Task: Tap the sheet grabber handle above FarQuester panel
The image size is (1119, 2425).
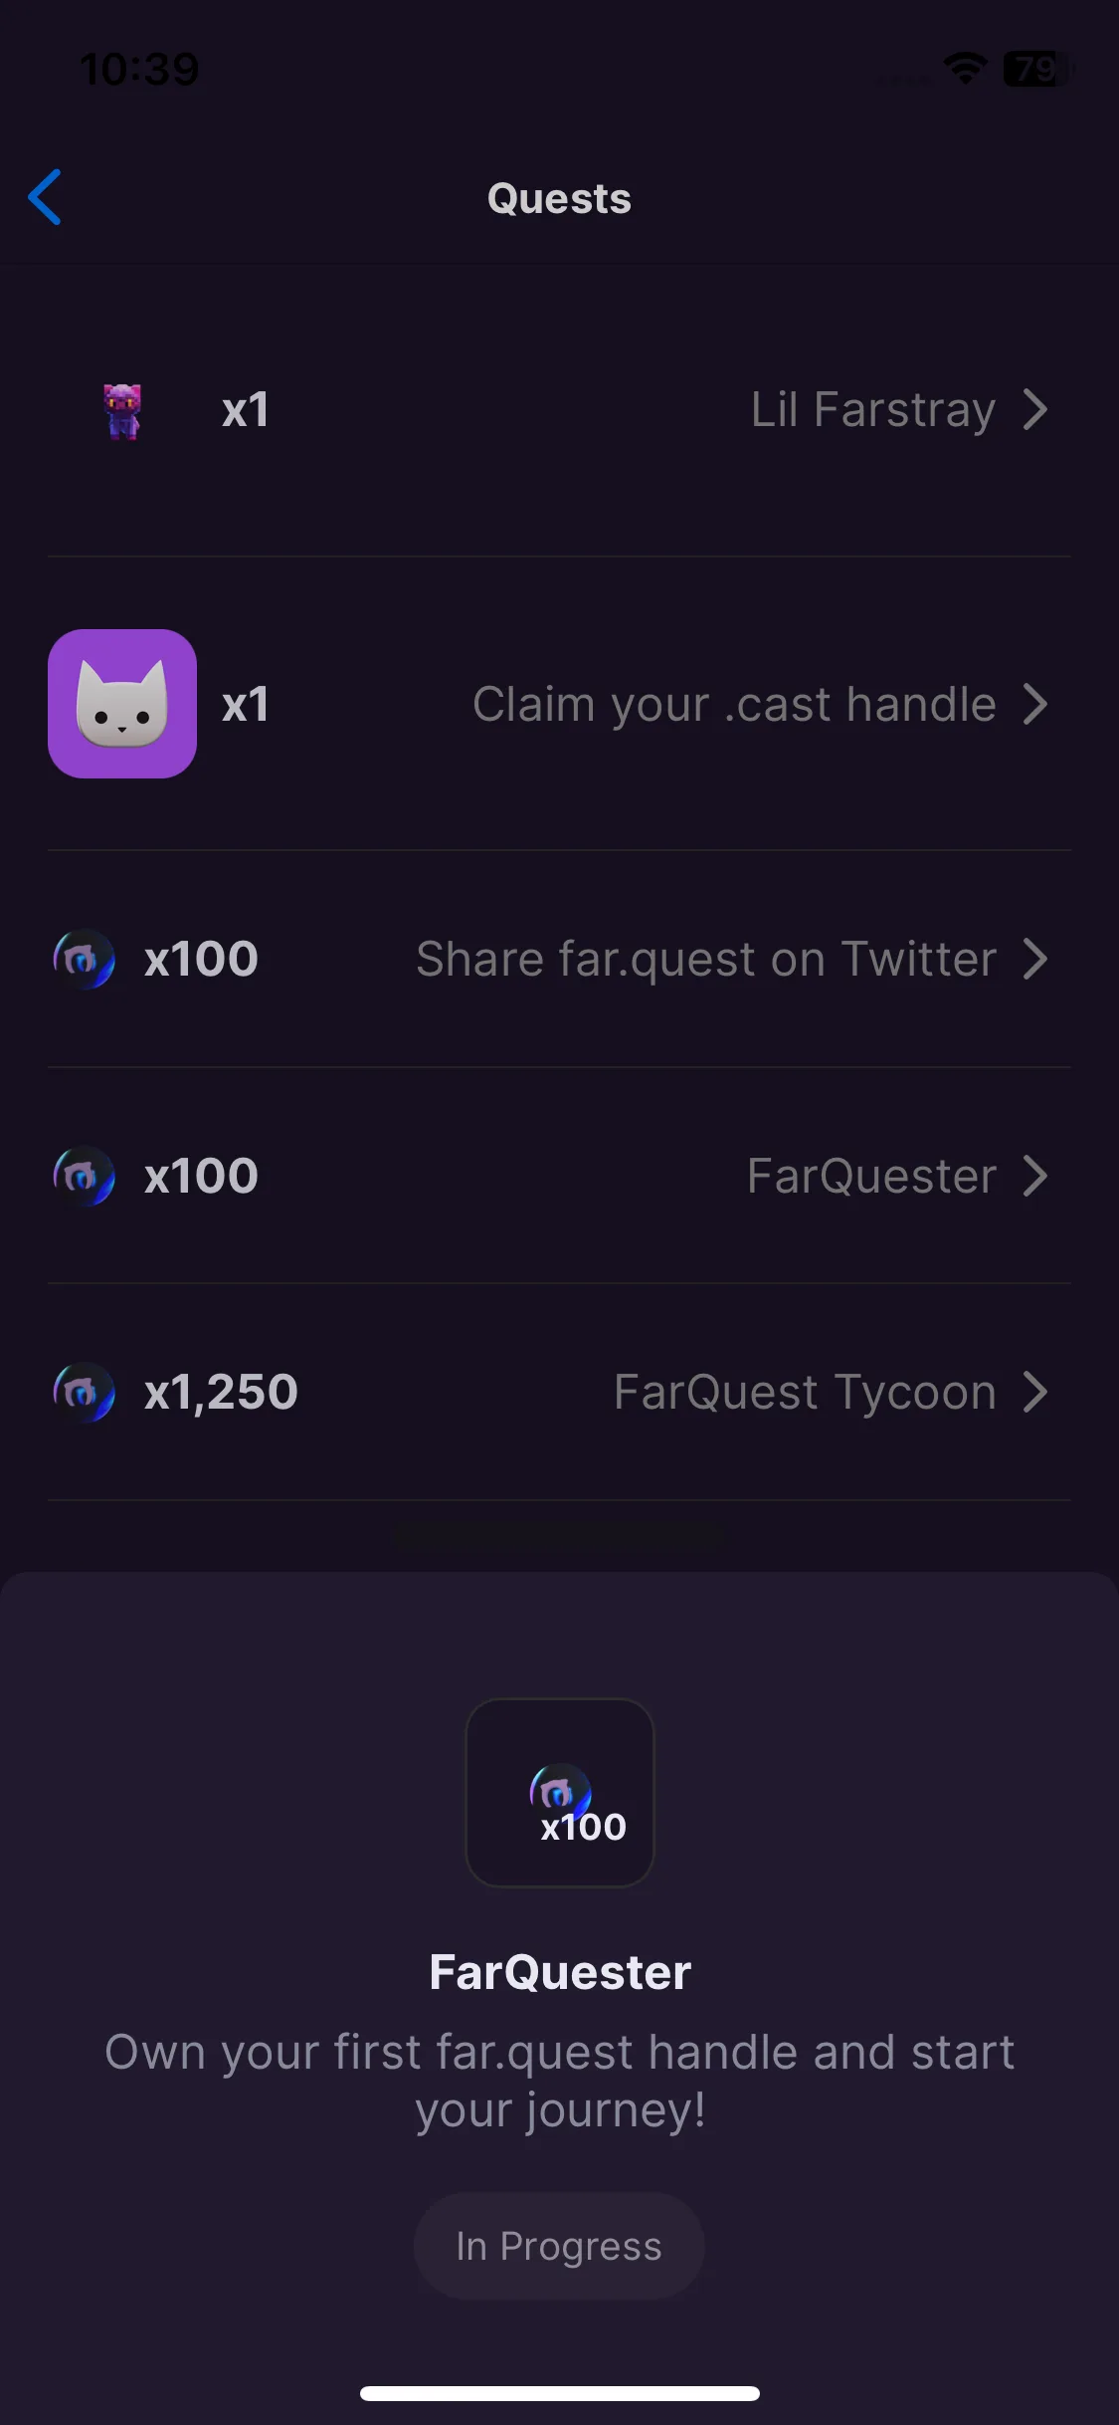Action: pyautogui.click(x=560, y=1536)
